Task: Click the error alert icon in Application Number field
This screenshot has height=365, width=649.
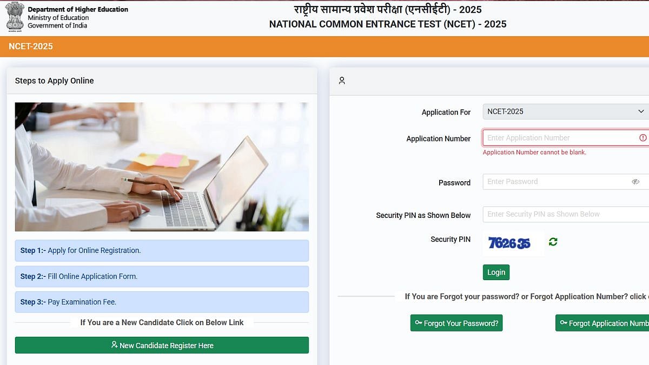Action: click(x=643, y=138)
